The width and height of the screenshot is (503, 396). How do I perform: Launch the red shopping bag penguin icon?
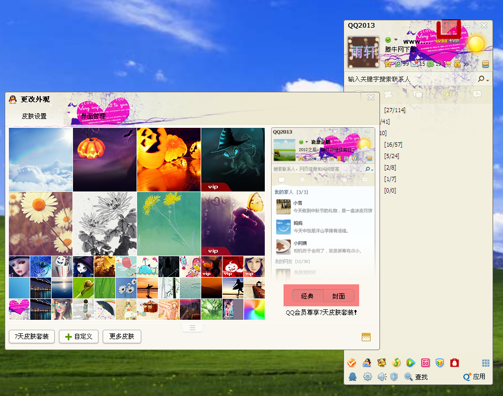tap(455, 363)
